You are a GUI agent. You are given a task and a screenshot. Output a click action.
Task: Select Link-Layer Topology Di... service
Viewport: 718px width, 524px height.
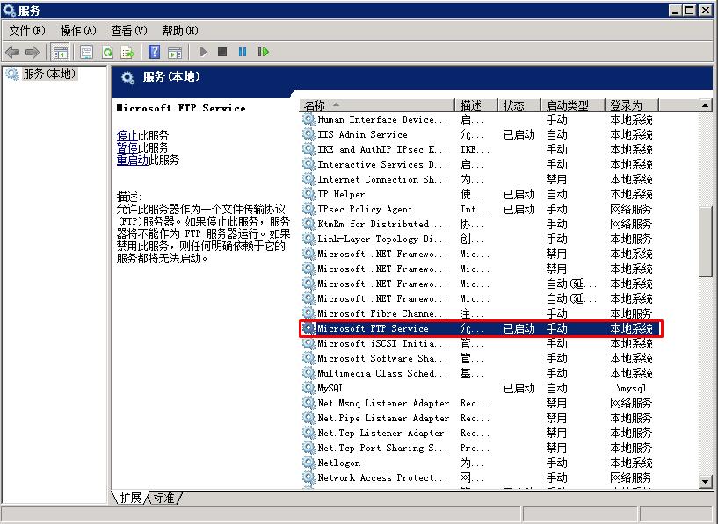[480, 239]
